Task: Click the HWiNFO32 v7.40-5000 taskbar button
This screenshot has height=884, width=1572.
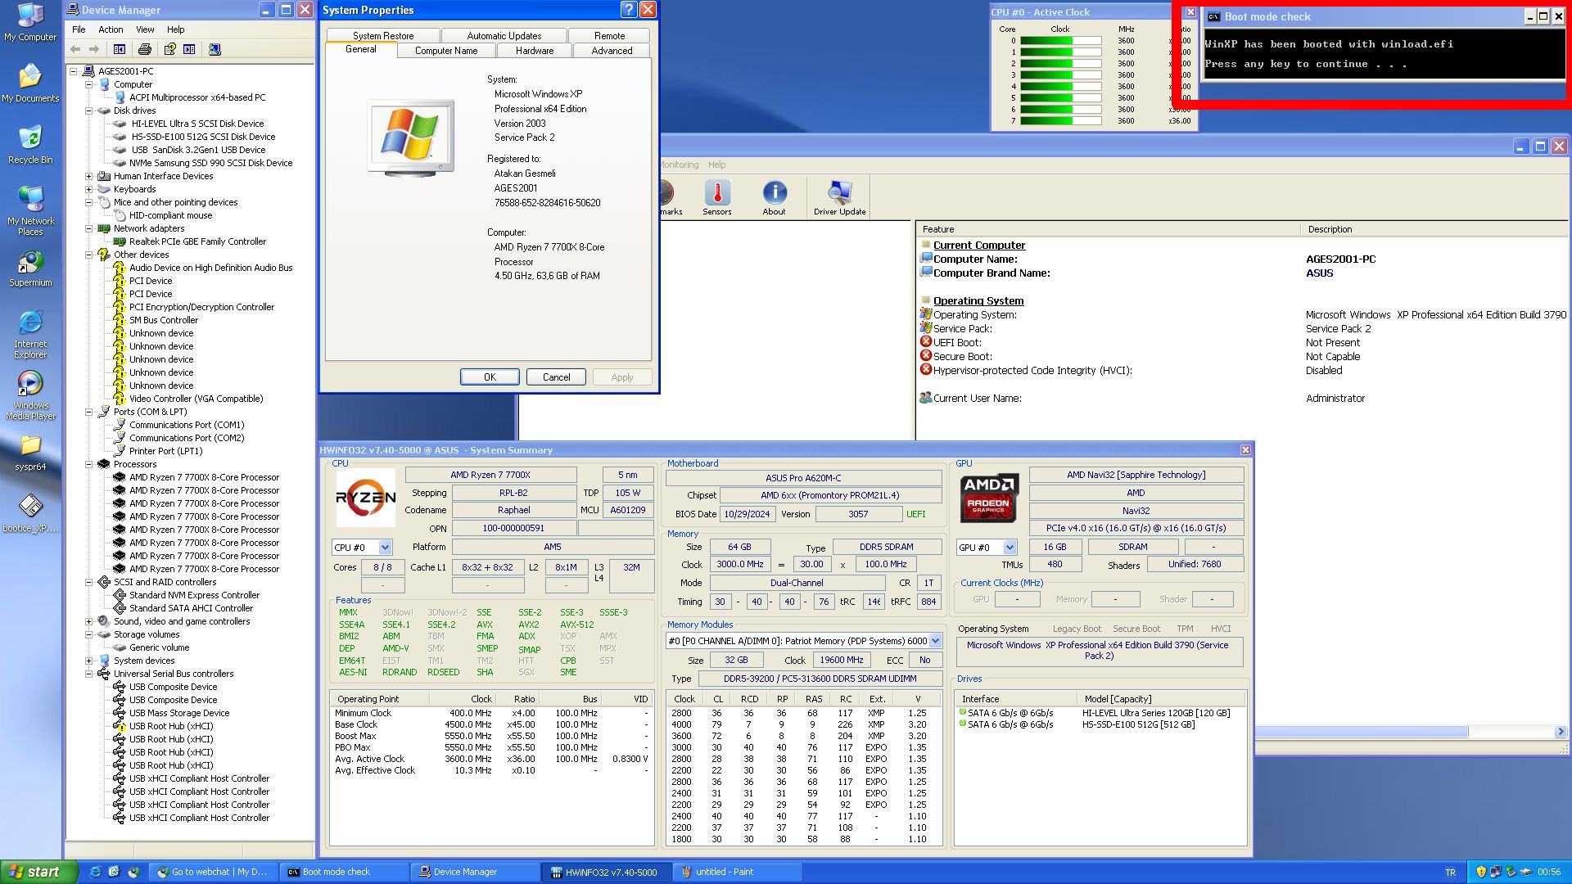Action: point(606,872)
